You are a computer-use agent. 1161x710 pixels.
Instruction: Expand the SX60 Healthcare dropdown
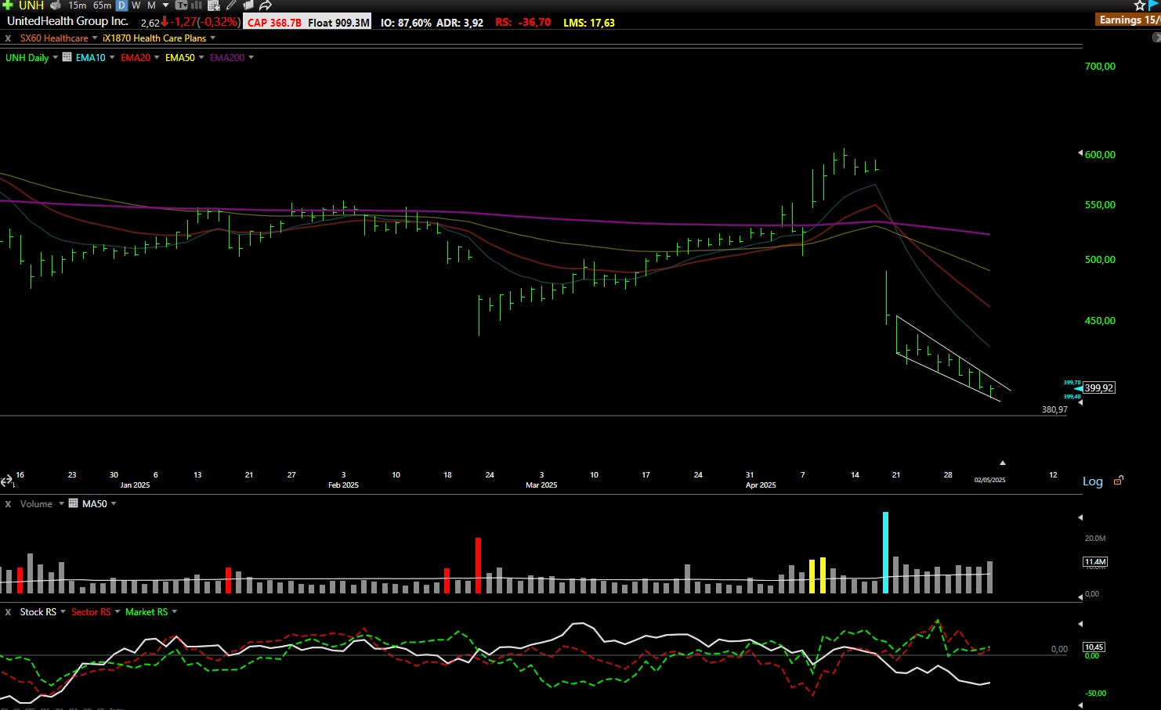coord(95,38)
